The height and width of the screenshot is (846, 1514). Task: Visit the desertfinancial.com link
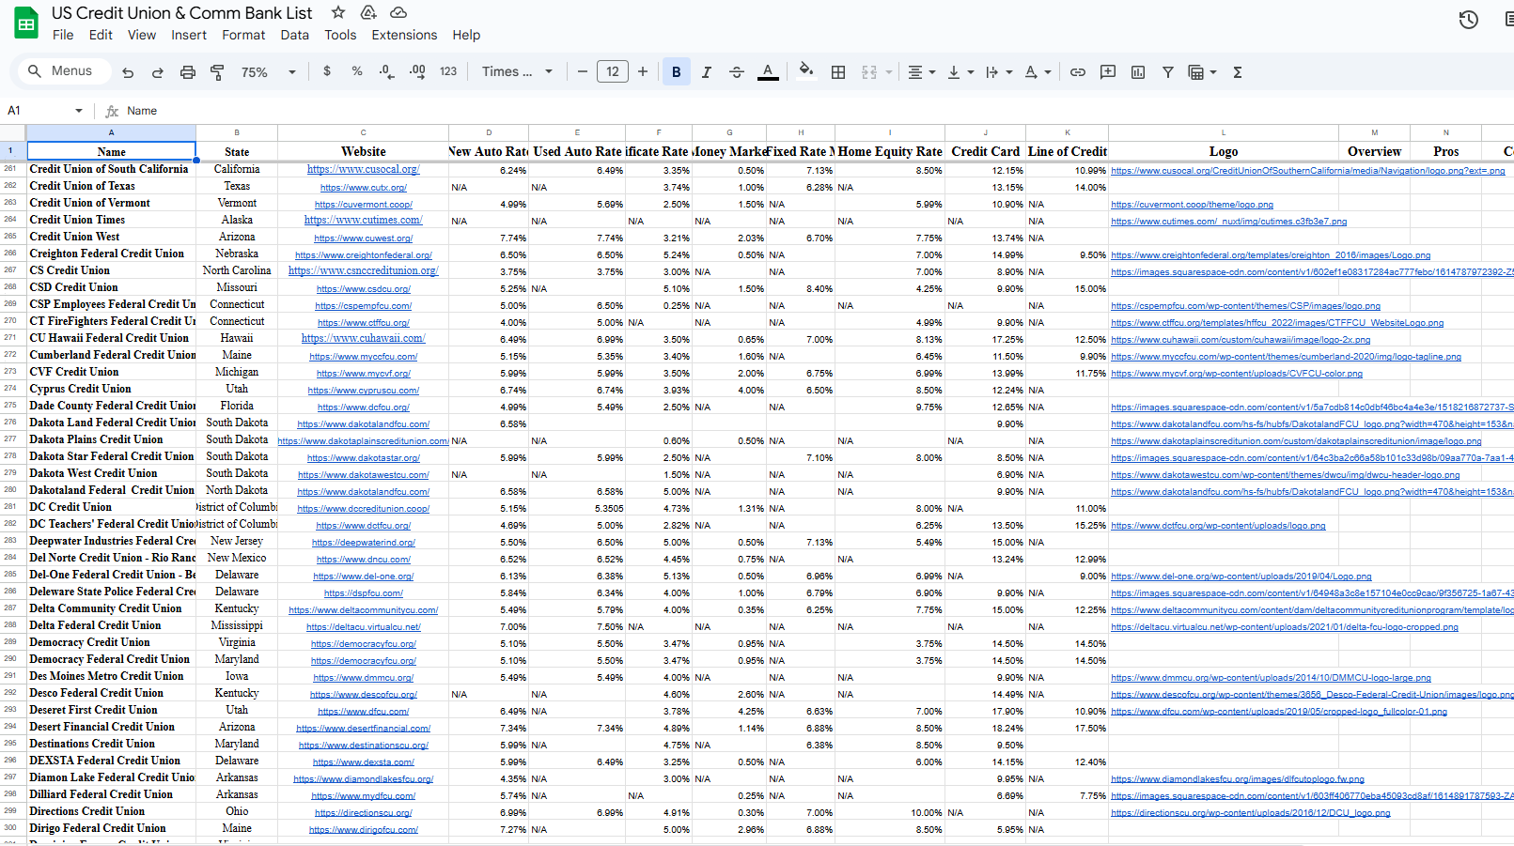point(363,729)
